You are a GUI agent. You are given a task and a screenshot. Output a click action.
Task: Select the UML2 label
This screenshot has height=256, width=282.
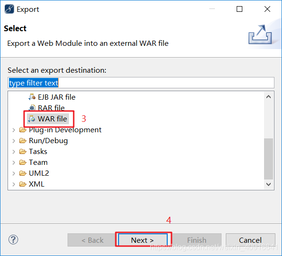click(39, 173)
